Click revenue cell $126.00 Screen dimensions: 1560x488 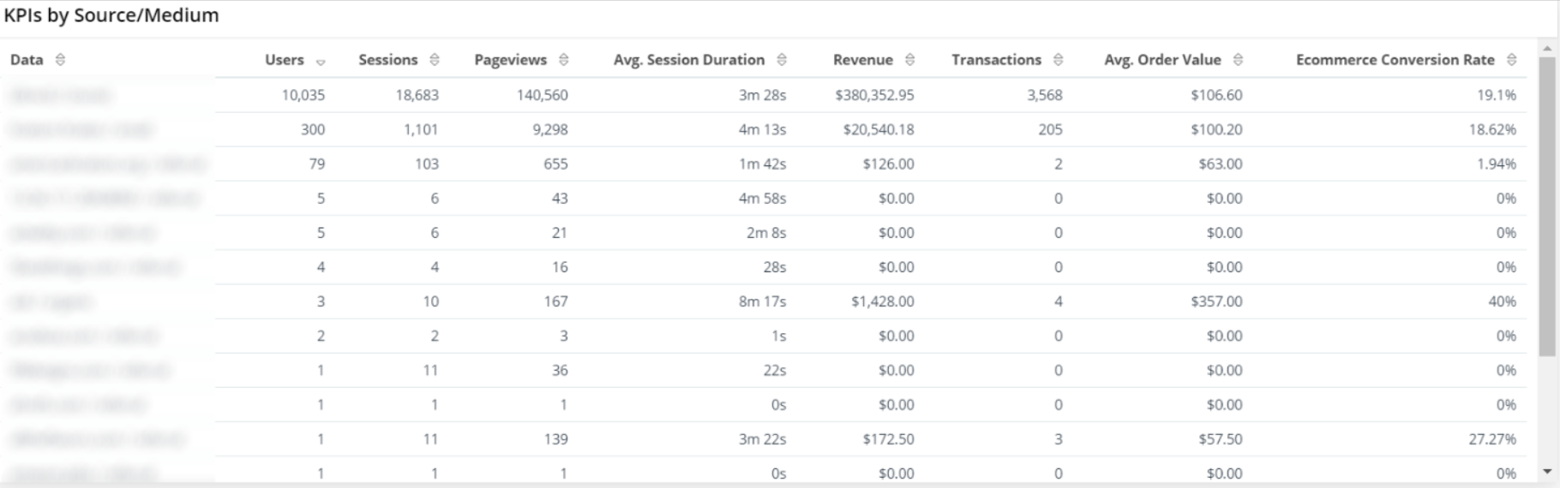click(889, 164)
